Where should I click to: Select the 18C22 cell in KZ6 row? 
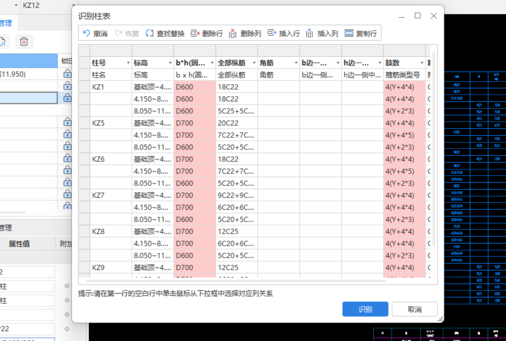[237, 159]
